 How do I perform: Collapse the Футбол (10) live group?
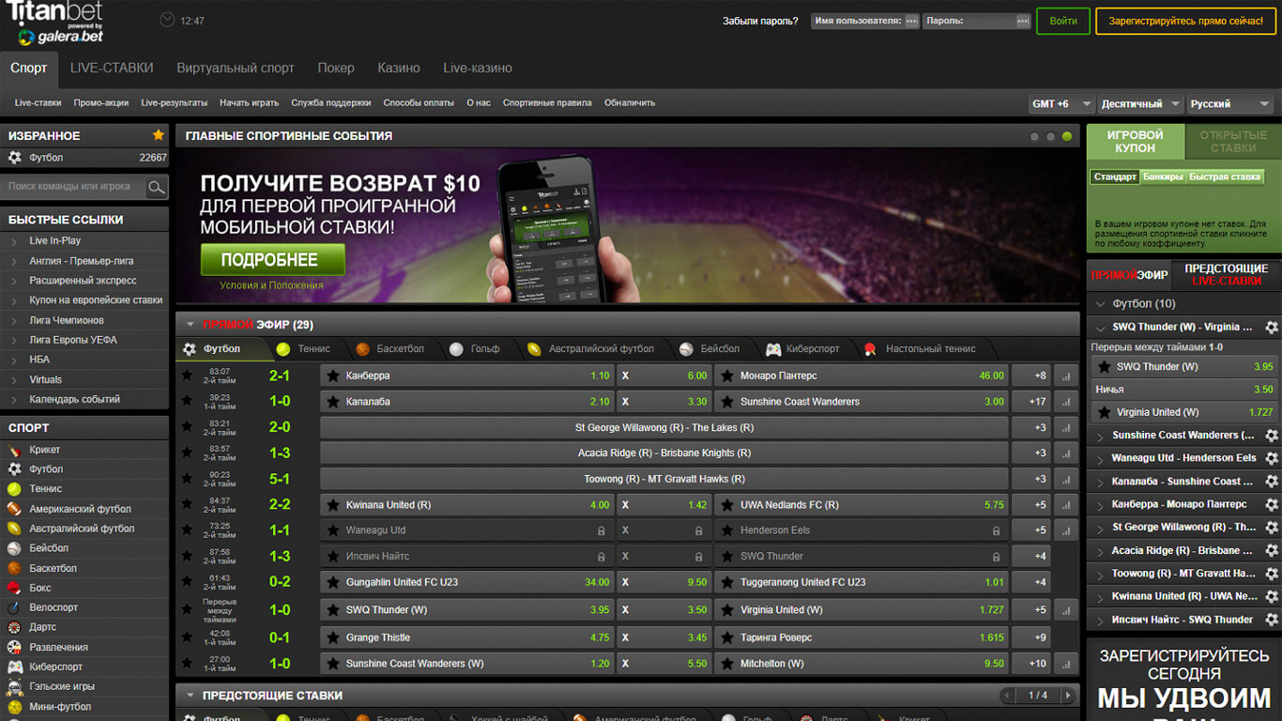click(x=1100, y=304)
